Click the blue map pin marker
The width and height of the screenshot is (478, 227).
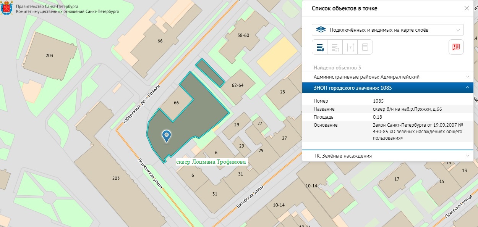tap(167, 136)
